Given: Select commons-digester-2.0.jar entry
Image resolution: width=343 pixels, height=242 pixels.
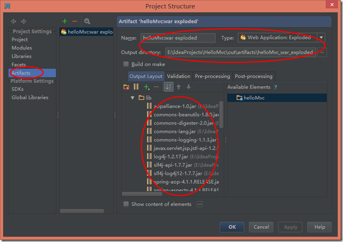Looking at the screenshot, I should click(183, 123).
